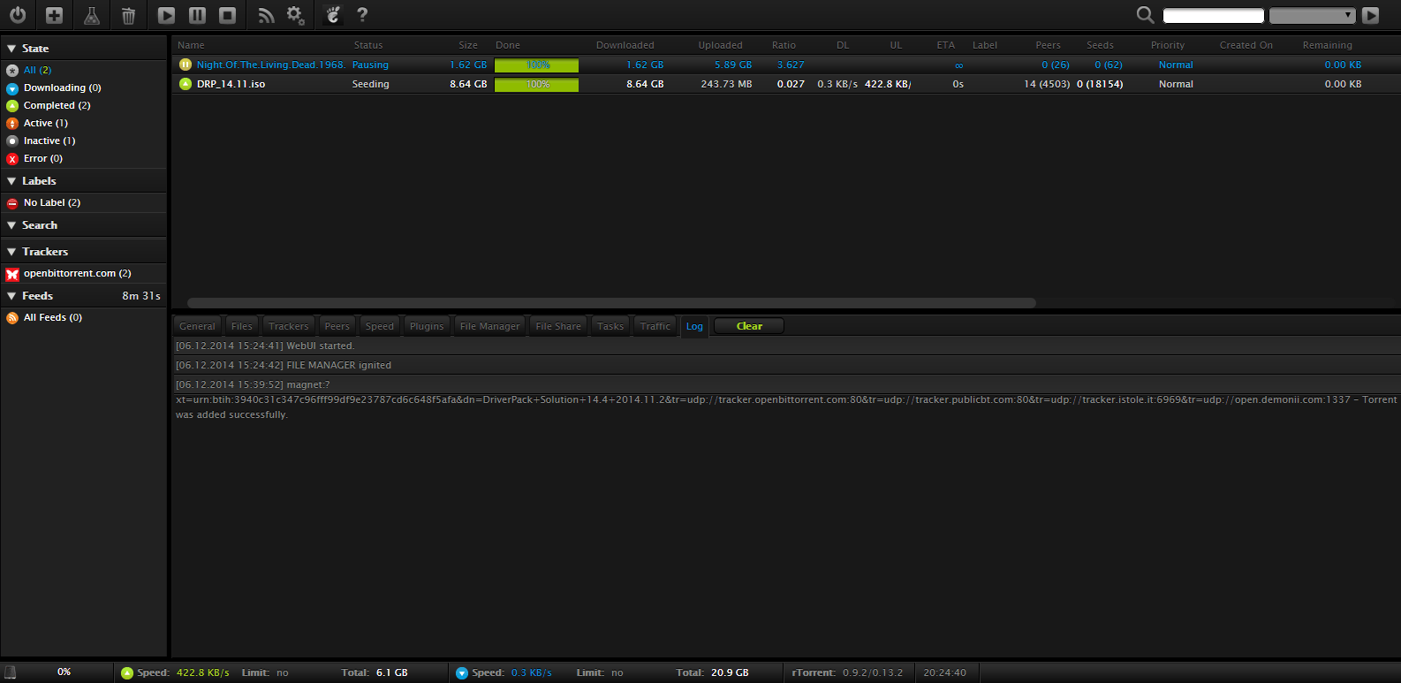Filter by Completed (2) state
The height and width of the screenshot is (683, 1401).
(57, 105)
